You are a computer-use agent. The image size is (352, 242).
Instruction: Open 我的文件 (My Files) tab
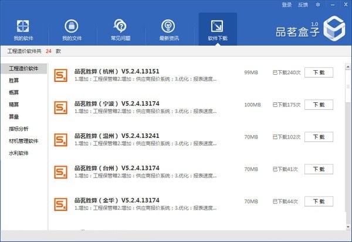[x=72, y=30]
